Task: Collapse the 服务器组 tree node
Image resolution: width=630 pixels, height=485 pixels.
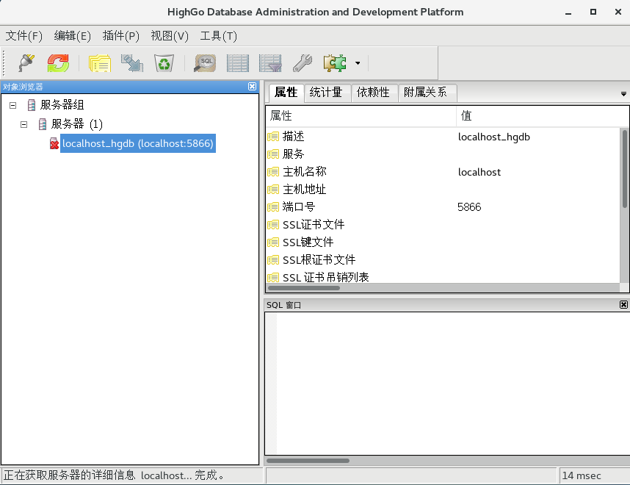Action: [11, 104]
